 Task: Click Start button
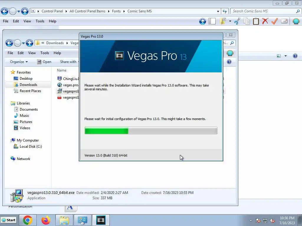(x=9, y=220)
